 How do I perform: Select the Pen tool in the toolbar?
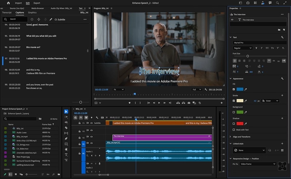click(x=66, y=139)
